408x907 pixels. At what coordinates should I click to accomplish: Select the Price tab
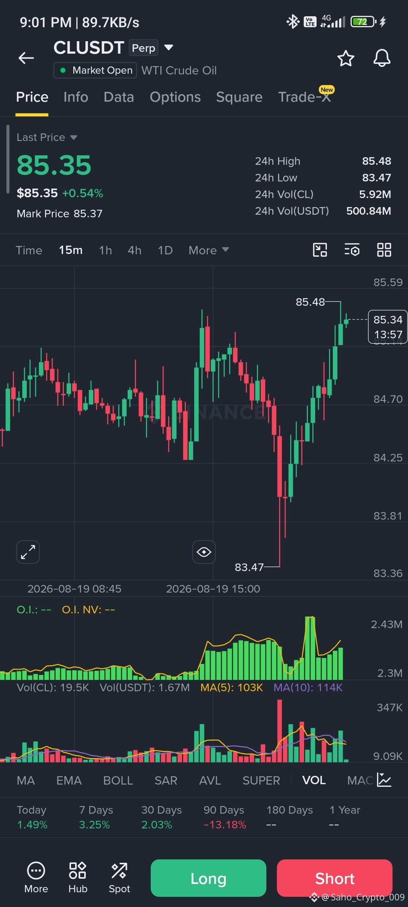point(32,98)
